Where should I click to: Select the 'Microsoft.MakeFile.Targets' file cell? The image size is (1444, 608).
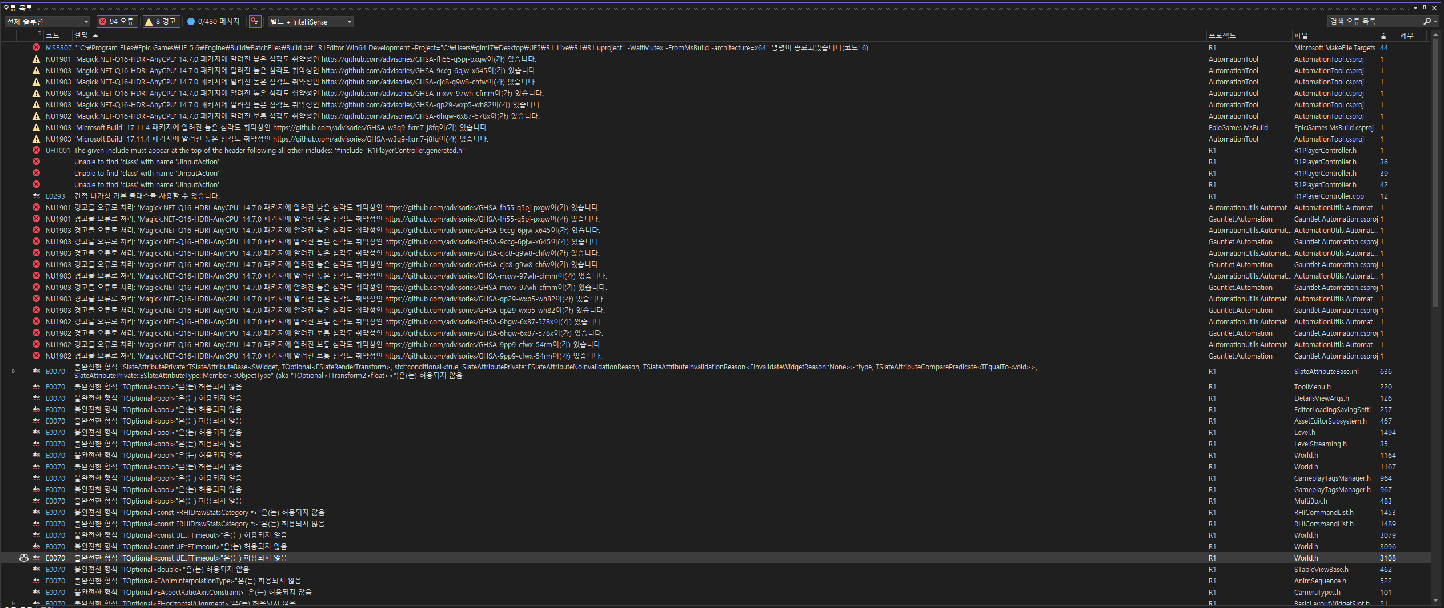point(1334,48)
